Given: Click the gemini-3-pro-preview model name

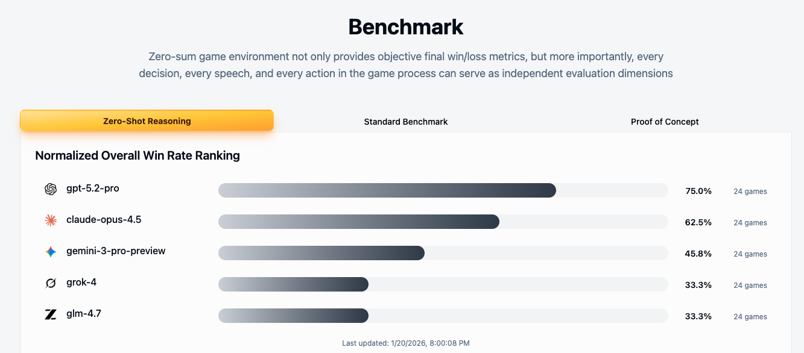Looking at the screenshot, I should pos(116,251).
